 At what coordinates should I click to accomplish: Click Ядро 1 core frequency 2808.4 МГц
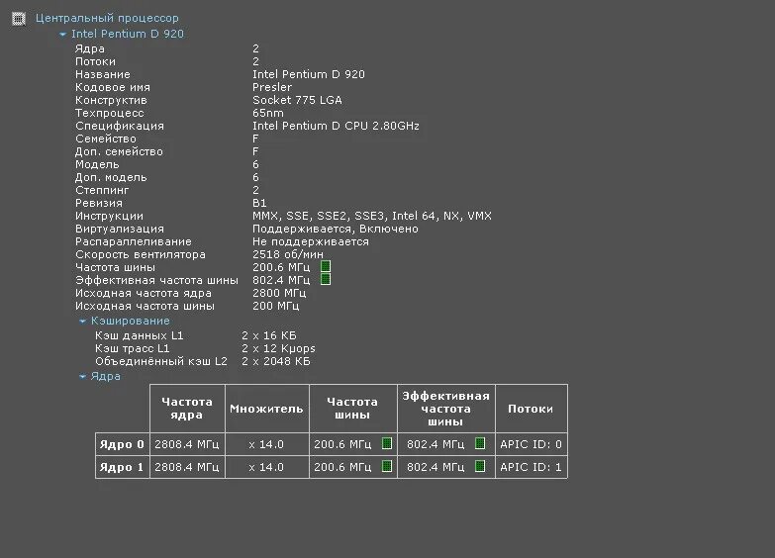[x=187, y=467]
